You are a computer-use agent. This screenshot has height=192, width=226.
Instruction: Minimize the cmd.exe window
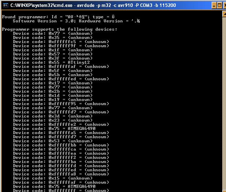coord(214,6)
